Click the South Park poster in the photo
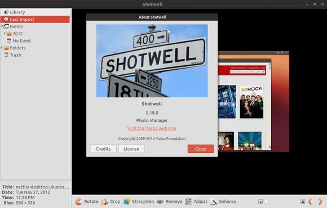 [250, 141]
